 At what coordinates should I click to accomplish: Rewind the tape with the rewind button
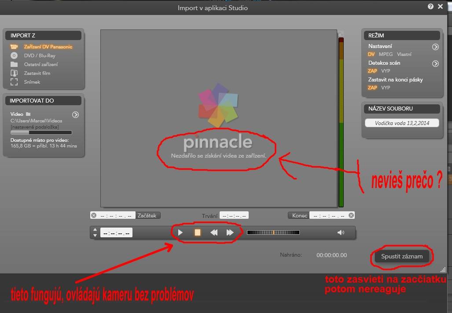coord(214,232)
